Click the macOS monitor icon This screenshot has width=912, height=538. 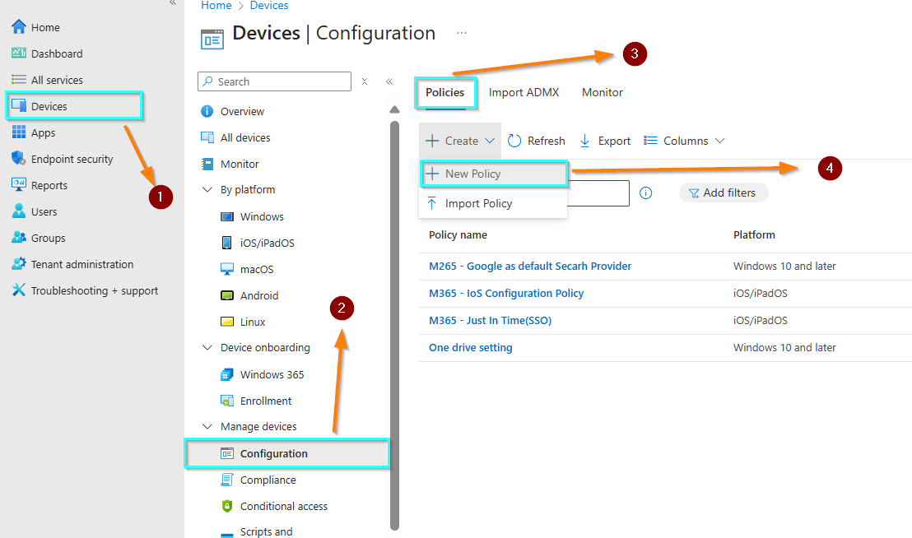click(x=227, y=269)
